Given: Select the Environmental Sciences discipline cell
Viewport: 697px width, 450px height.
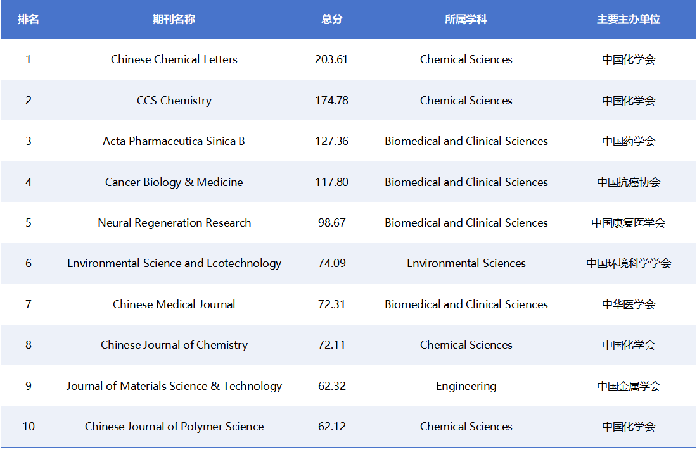Looking at the screenshot, I should (466, 263).
